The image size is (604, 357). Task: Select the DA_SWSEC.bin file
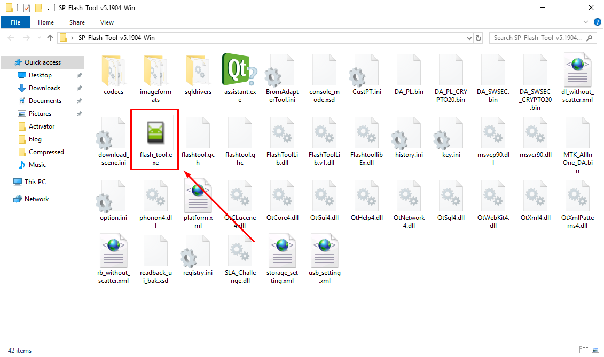[x=493, y=80]
